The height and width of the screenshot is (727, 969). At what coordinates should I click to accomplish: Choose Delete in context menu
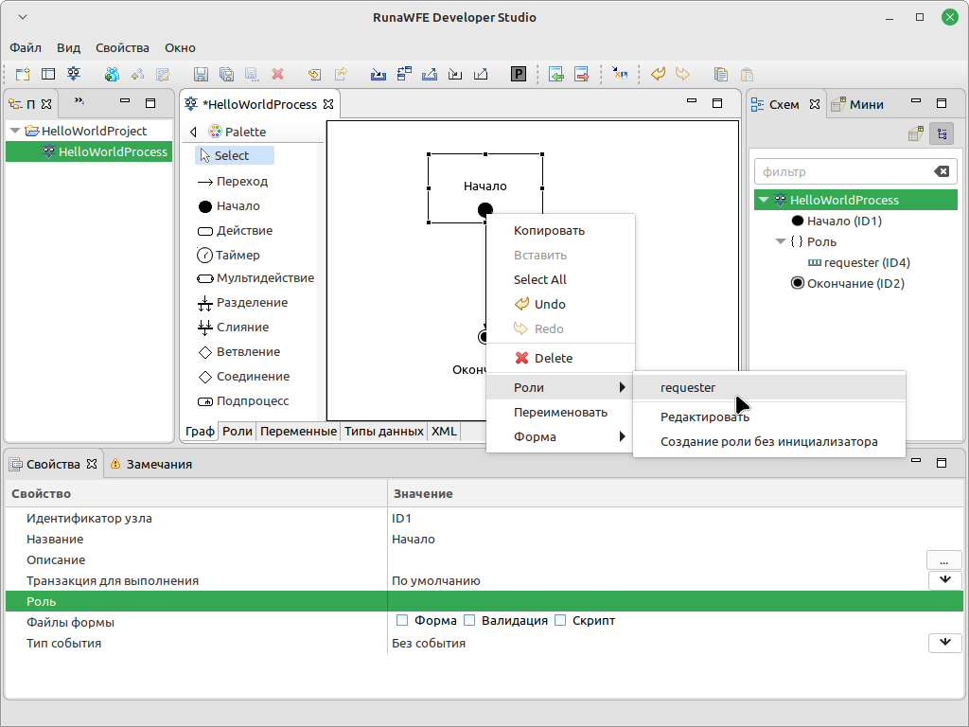(x=559, y=358)
